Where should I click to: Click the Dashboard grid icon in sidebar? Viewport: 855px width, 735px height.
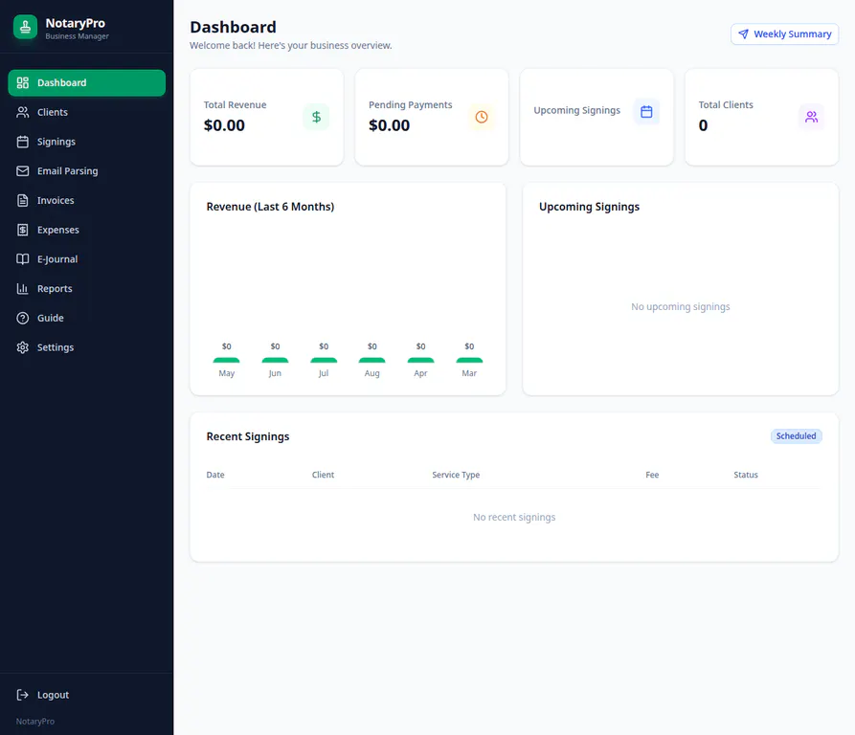click(x=22, y=83)
